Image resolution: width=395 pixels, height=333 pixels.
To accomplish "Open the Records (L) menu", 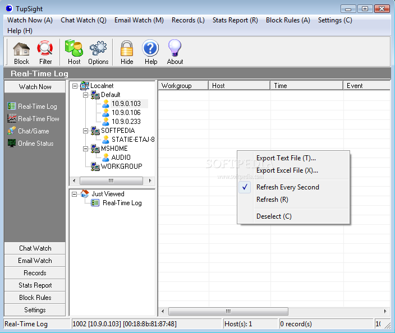I will click(x=188, y=20).
